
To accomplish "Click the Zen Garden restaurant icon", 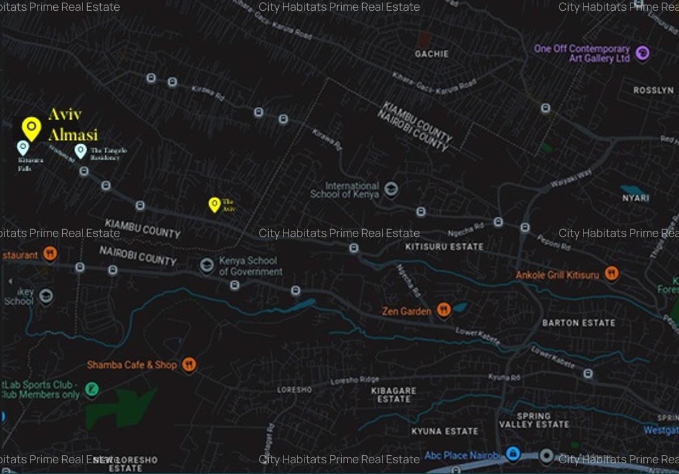I will [x=444, y=310].
